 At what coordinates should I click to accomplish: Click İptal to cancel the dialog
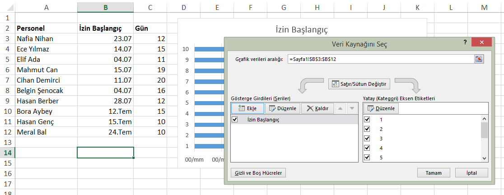pos(471,173)
